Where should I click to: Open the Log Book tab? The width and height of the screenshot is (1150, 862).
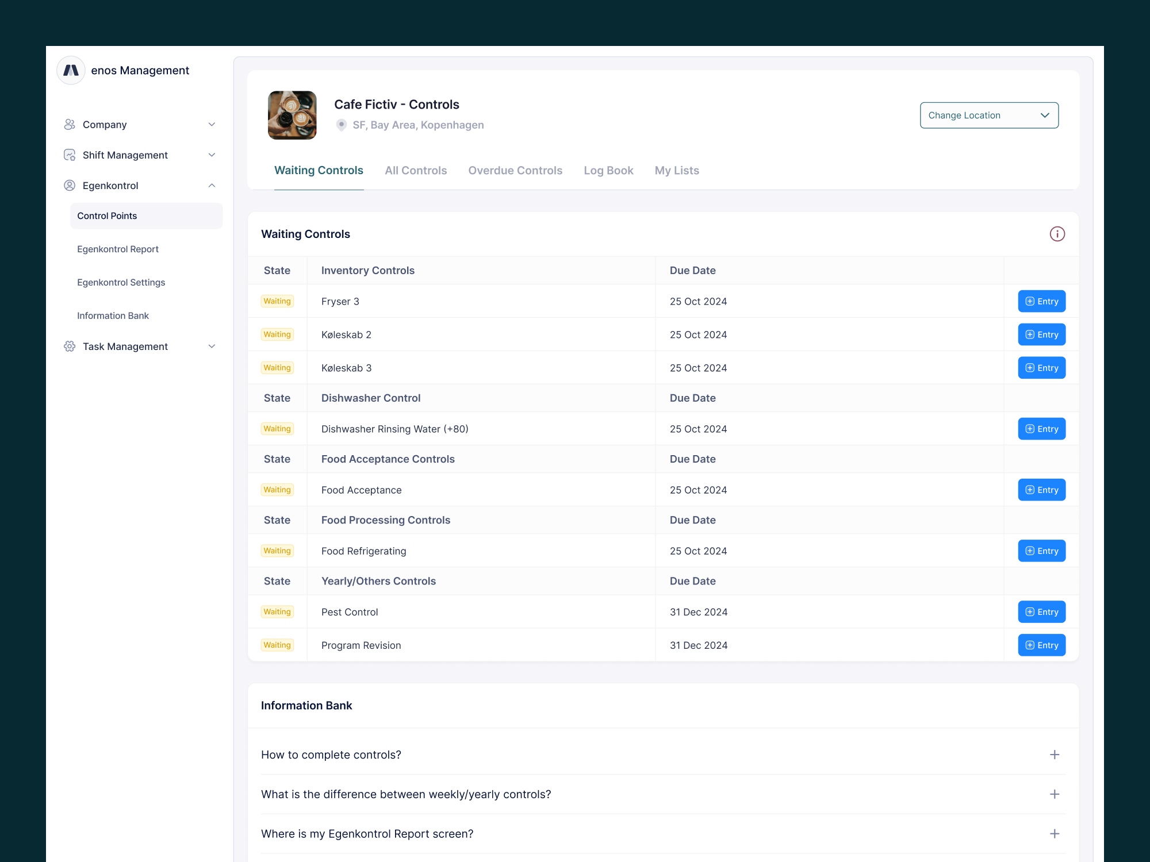click(608, 170)
